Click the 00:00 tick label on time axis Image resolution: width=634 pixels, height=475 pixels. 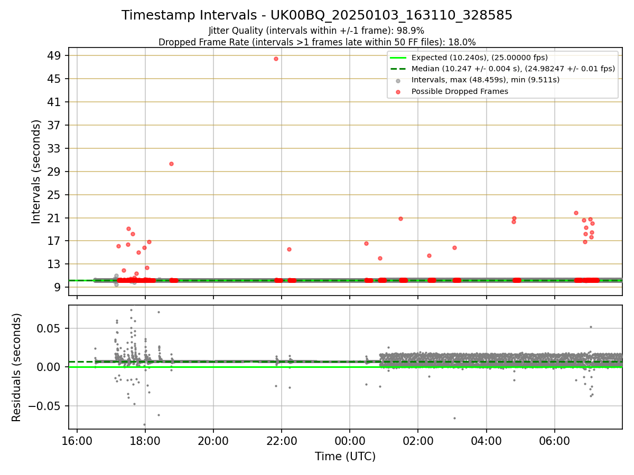[x=350, y=441]
